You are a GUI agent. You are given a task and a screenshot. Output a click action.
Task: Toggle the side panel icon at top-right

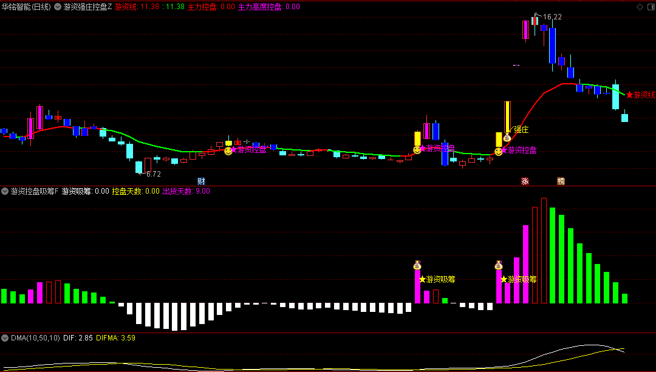(650, 7)
